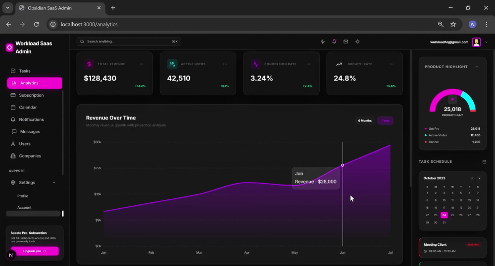Click the Meeting Client clock icon
This screenshot has height=266, width=495.
coord(425,251)
